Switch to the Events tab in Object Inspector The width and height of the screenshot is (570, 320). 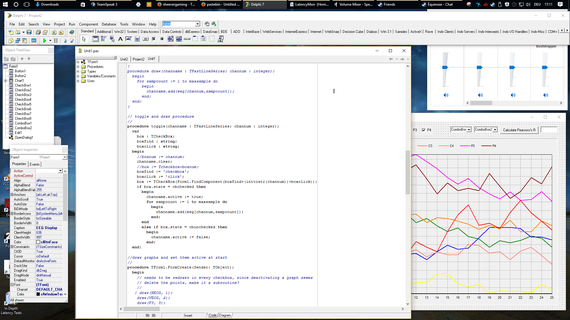(x=35, y=164)
